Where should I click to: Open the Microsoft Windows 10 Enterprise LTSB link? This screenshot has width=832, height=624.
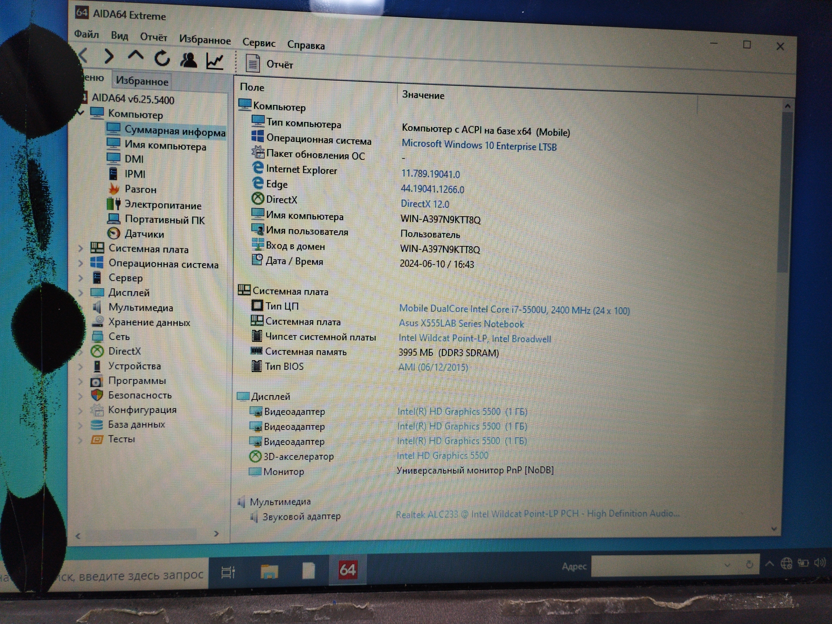[x=479, y=145]
